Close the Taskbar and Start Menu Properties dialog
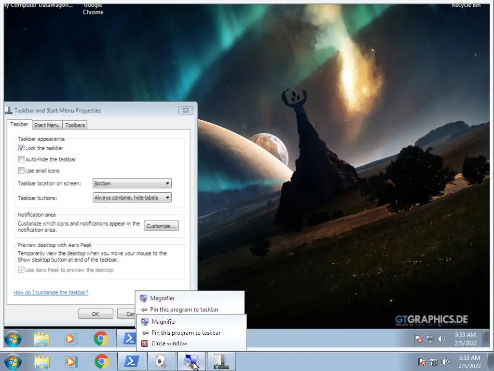 pos(186,110)
